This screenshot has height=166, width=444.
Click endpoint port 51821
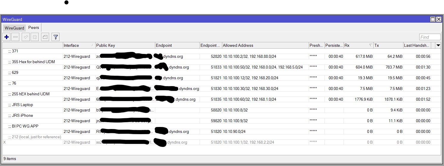[216, 78]
